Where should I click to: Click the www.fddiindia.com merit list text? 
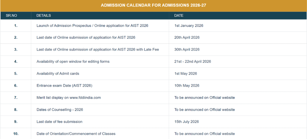pos(85,98)
